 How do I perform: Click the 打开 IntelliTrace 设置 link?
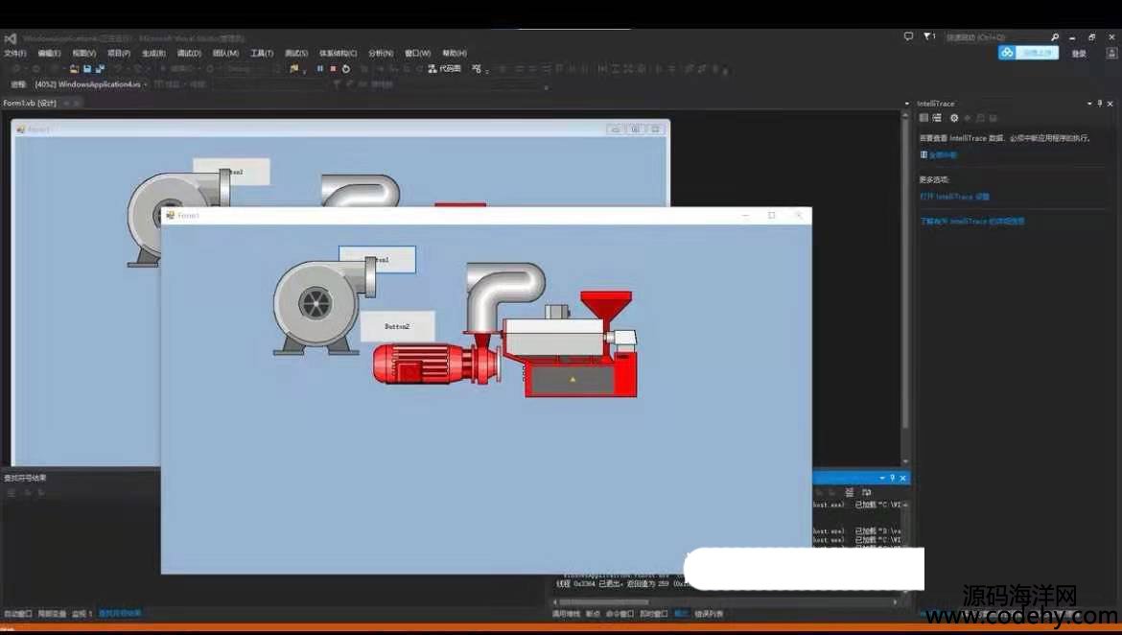953,197
